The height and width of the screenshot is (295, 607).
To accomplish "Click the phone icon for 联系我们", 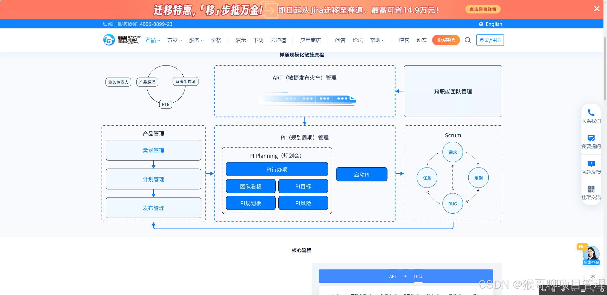I will [x=591, y=113].
